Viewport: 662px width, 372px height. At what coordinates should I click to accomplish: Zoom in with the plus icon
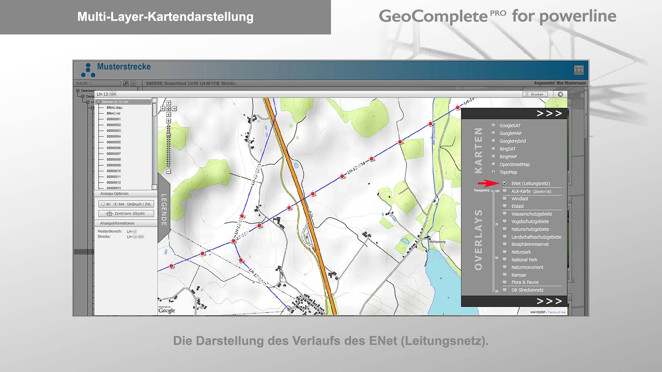(168, 121)
